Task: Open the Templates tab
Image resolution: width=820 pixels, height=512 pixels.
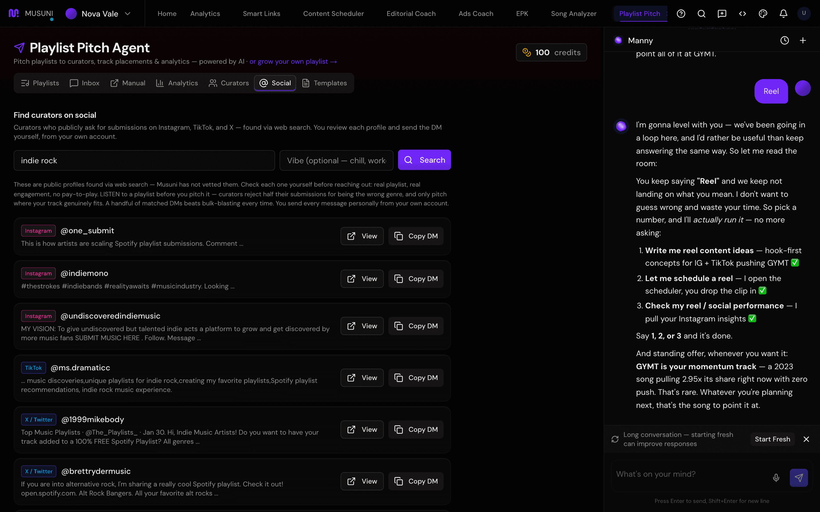Action: (324, 83)
